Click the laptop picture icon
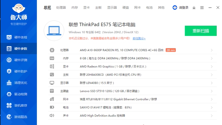This screenshot has width=222, height=125. [x=54, y=31]
